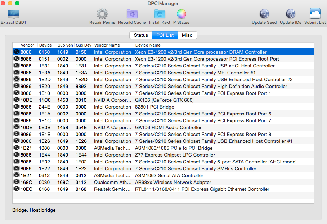This screenshot has height=224, width=327.
Task: Switch to the Status tab
Action: coord(141,35)
